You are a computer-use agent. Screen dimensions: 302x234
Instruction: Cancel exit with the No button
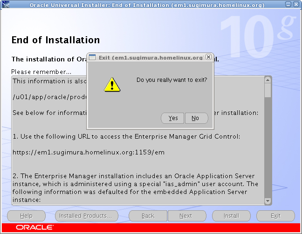pyautogui.click(x=197, y=118)
